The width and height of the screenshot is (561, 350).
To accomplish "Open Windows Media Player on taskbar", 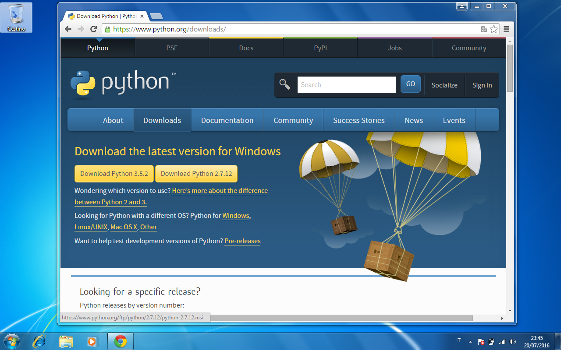I will (x=92, y=341).
